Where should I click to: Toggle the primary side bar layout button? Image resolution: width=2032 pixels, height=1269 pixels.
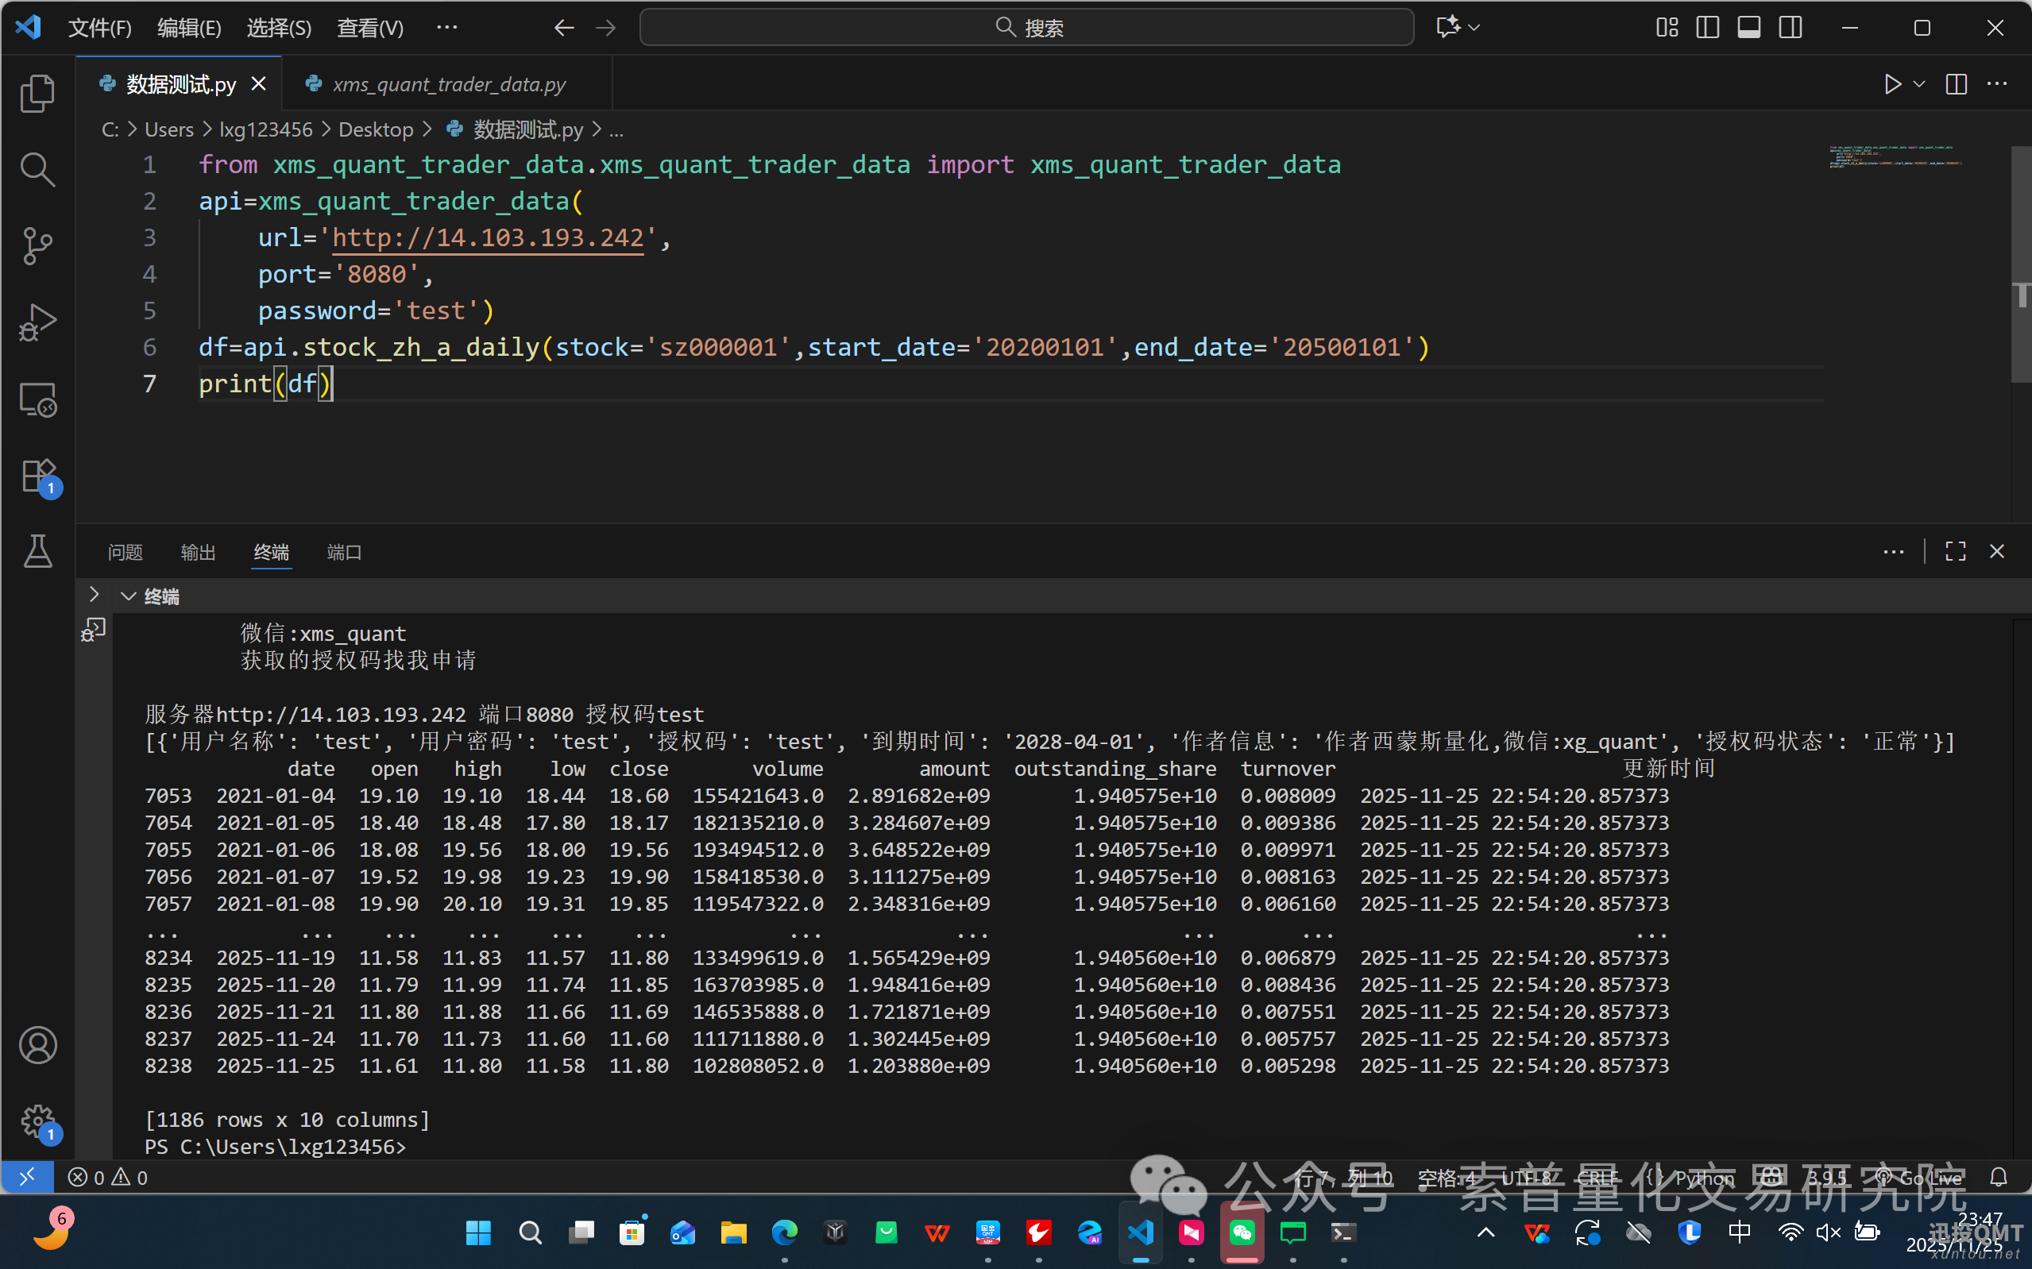(1707, 28)
